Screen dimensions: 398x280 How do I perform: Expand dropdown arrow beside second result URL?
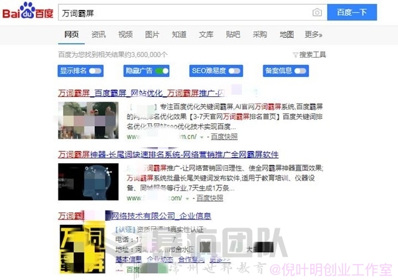187,198
